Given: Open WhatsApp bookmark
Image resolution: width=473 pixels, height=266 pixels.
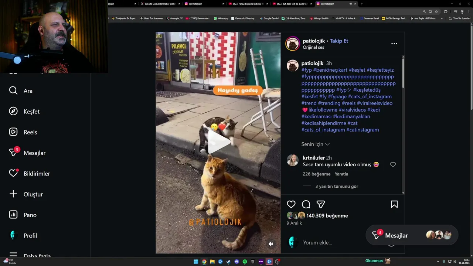Looking at the screenshot, I should click(221, 18).
